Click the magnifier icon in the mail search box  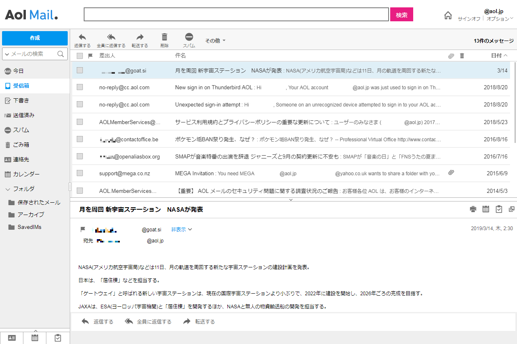[60, 54]
